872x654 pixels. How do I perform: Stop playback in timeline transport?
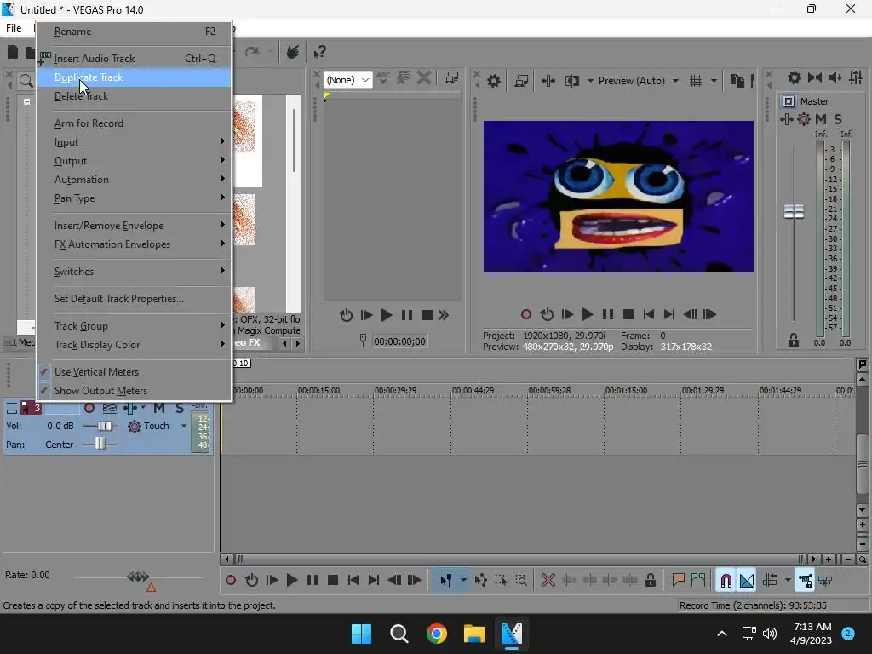coord(333,581)
